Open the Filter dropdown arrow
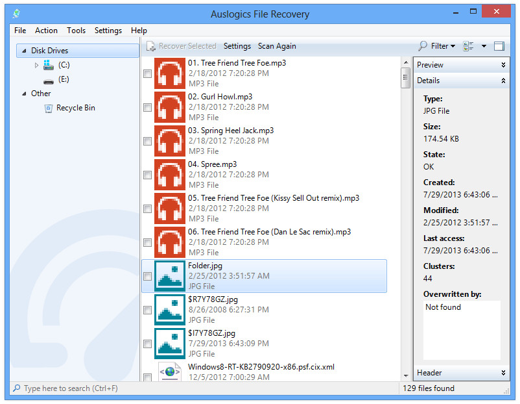This screenshot has height=404, width=520. coord(453,46)
